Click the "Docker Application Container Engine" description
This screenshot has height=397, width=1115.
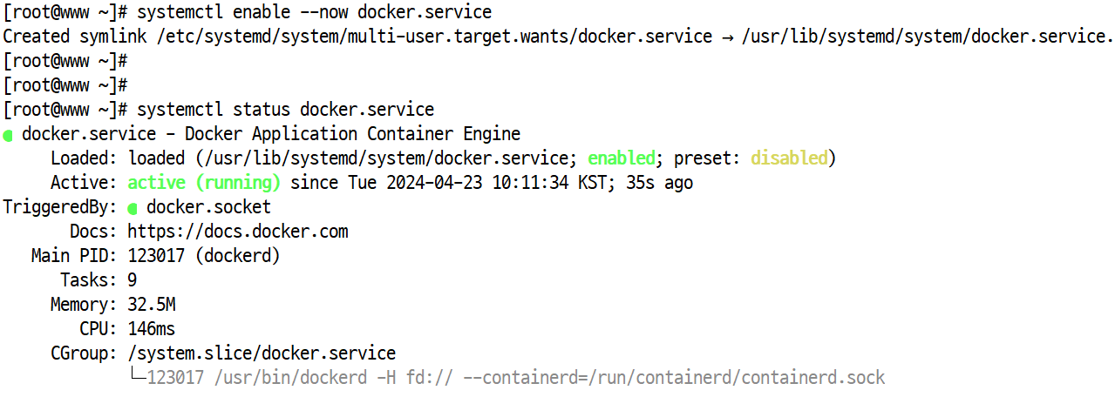coord(352,134)
